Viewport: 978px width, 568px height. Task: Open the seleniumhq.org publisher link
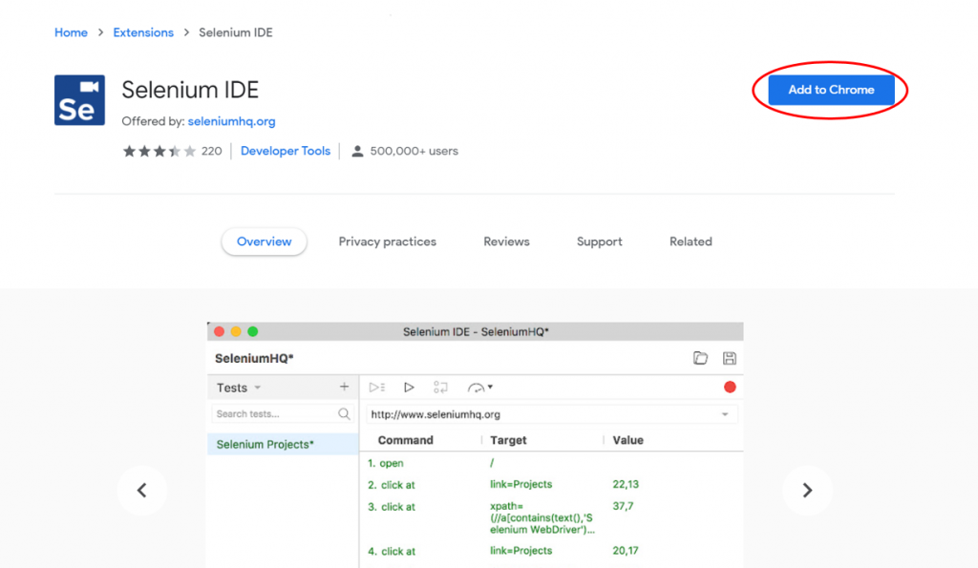pyautogui.click(x=231, y=121)
